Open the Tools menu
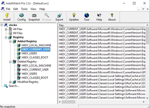Screen dimensions: 150x108 coord(24,9)
